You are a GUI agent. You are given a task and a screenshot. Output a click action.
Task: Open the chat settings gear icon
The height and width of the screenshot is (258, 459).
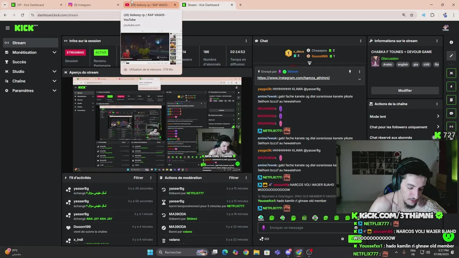coord(342,239)
